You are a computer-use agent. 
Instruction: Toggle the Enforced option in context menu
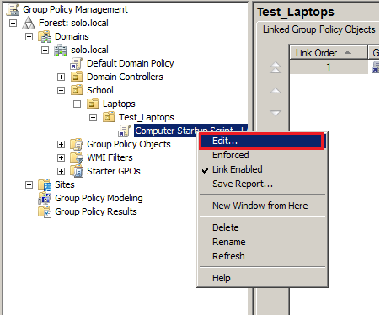click(231, 155)
